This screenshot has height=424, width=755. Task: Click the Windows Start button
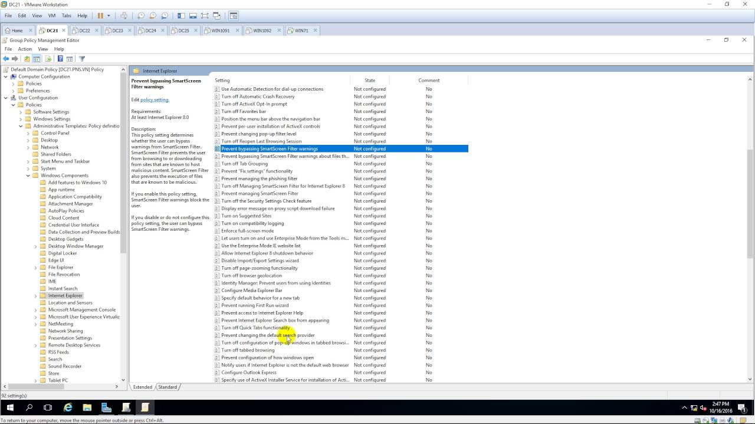coord(10,408)
